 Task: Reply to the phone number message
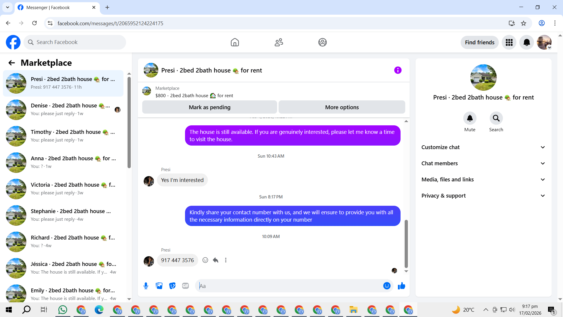(216, 260)
